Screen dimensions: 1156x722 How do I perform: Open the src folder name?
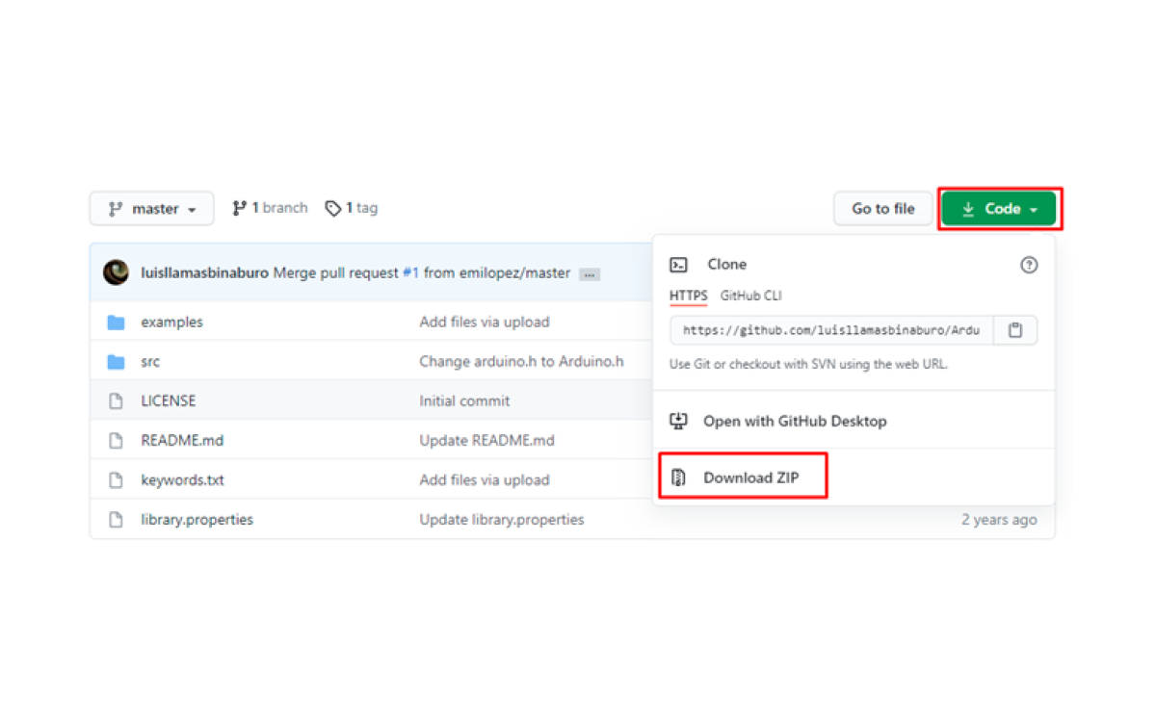coord(150,362)
